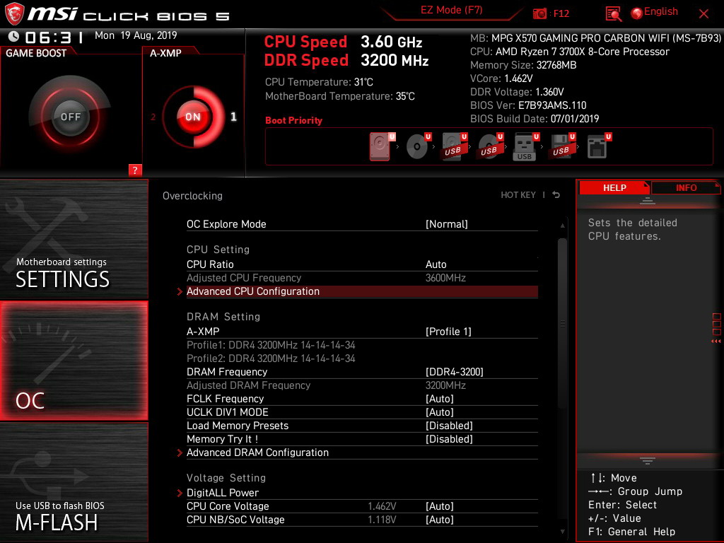The height and width of the screenshot is (543, 724).
Task: Click Profile1: DDR4 3200MHz 14-14-14-34 text
Action: 271,345
